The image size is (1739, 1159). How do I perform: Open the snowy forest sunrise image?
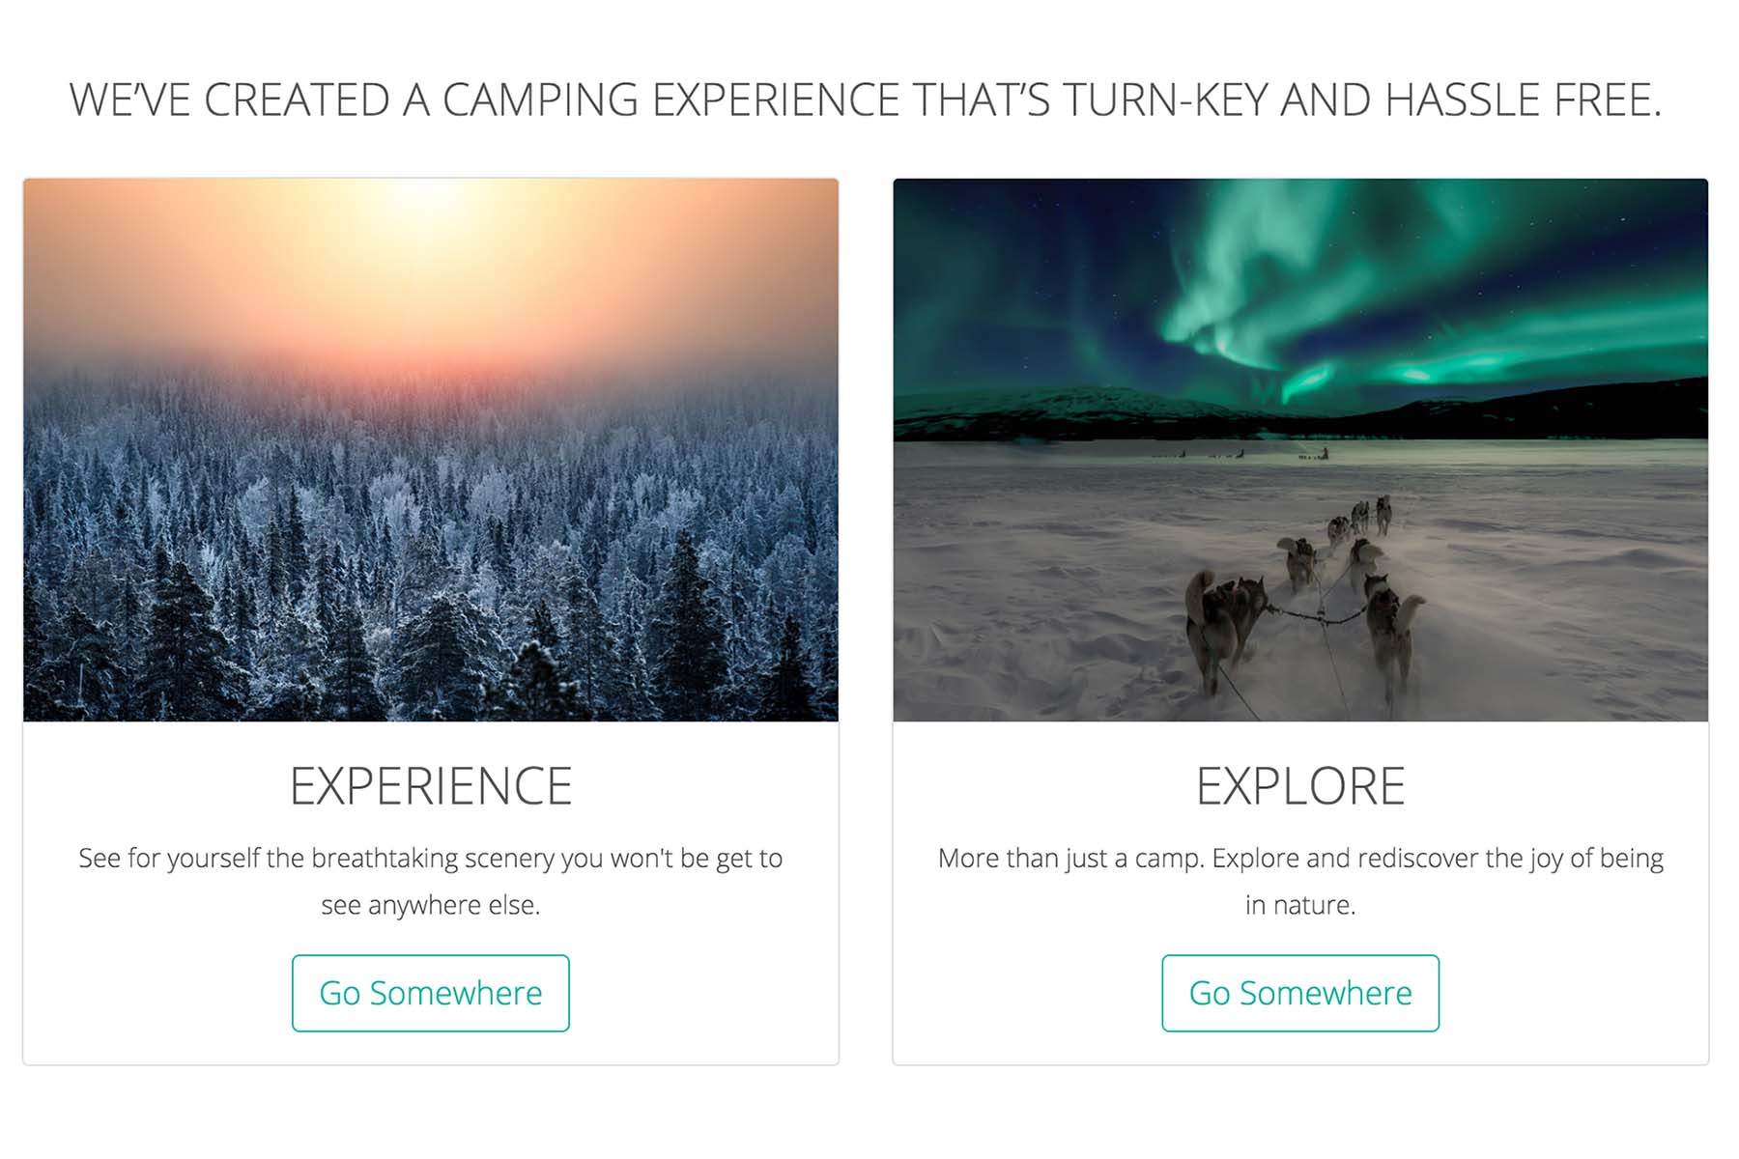tap(431, 449)
